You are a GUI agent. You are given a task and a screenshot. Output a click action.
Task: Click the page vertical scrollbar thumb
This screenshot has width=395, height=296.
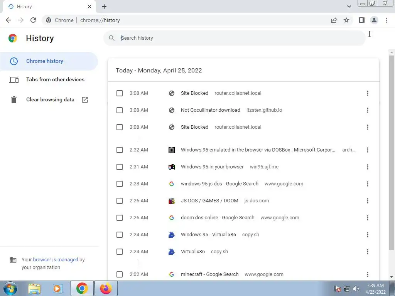click(392, 153)
